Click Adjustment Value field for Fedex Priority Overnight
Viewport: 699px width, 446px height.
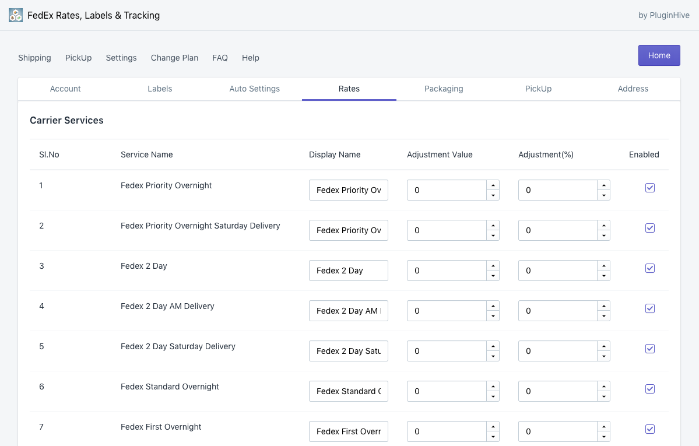pos(447,190)
